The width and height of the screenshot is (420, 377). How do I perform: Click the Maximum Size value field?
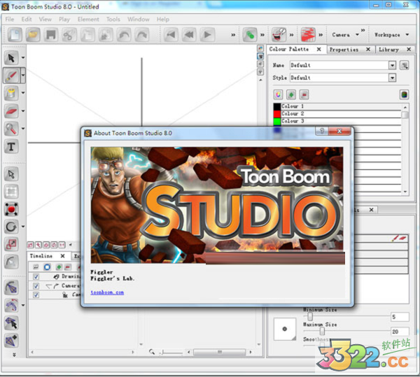(400, 332)
